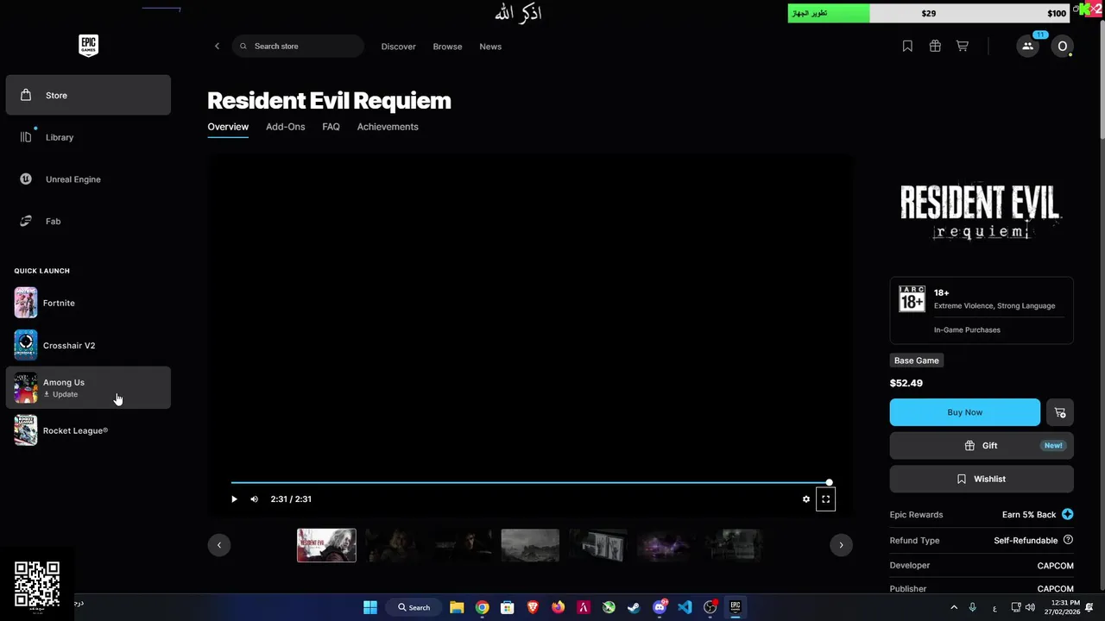Image resolution: width=1105 pixels, height=621 pixels.
Task: Open the Store section in sidebar
Action: 88,95
